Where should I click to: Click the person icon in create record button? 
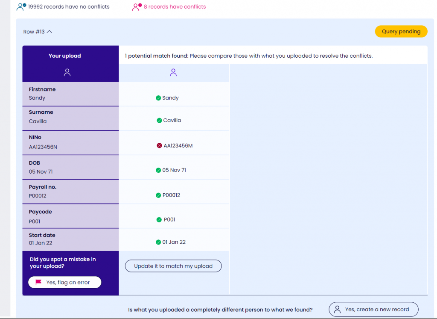[338, 310]
